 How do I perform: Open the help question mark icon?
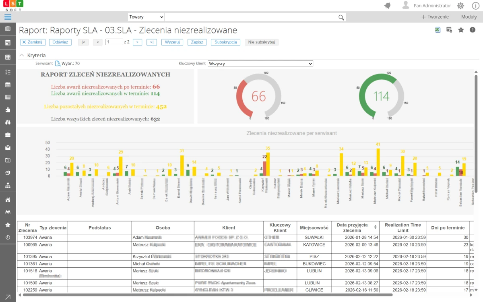(473, 30)
